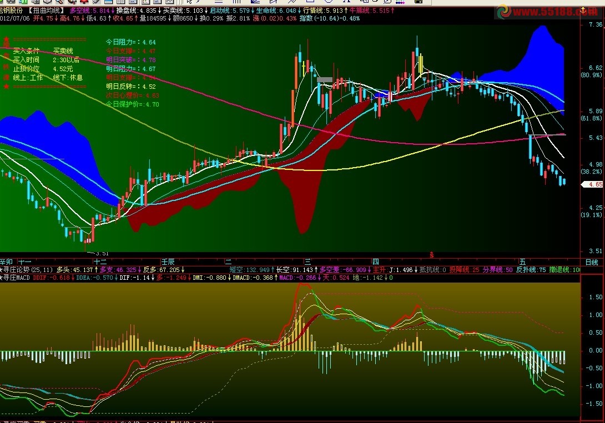Click the 十二 month marker on timeline
The height and width of the screenshot is (423, 605).
(100, 263)
